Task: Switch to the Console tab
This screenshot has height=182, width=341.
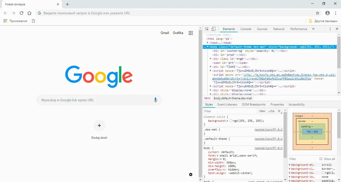Action: 246,29
